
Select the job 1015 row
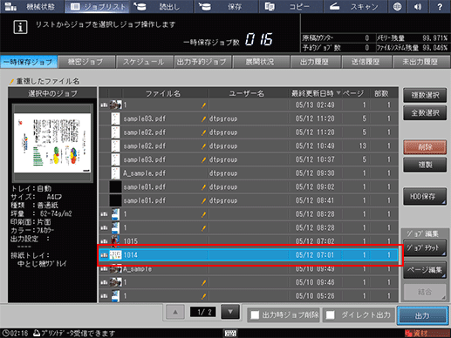[249, 240]
